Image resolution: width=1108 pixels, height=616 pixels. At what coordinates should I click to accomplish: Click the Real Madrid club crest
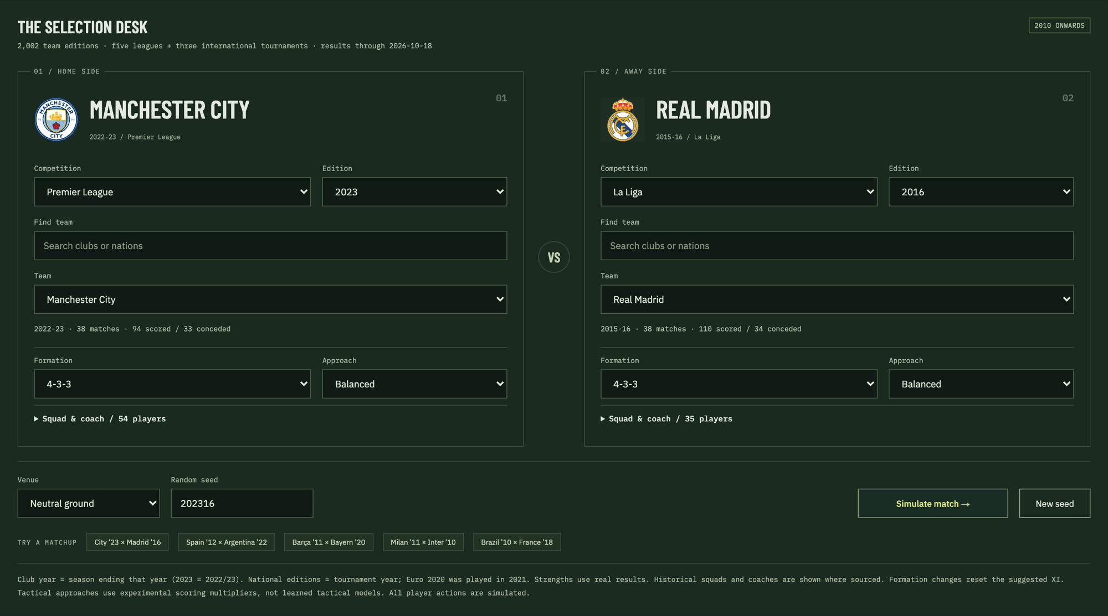[x=623, y=120]
